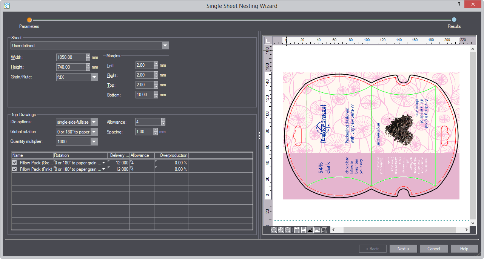Click the Rotation column header
This screenshot has width=484, height=259.
tap(80, 155)
